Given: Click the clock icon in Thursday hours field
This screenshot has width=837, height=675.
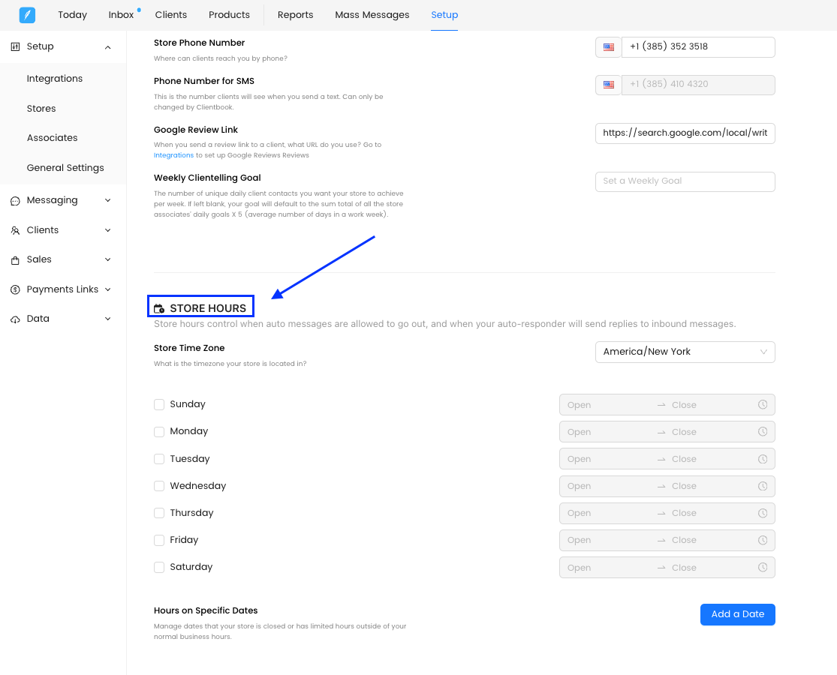Looking at the screenshot, I should click(x=763, y=513).
